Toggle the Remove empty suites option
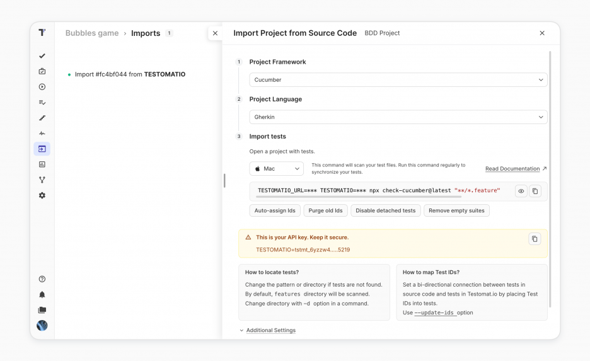Image resolution: width=590 pixels, height=361 pixels. pyautogui.click(x=456, y=210)
